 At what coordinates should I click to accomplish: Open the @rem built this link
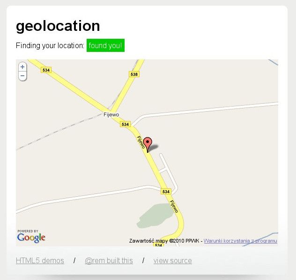coord(109,260)
